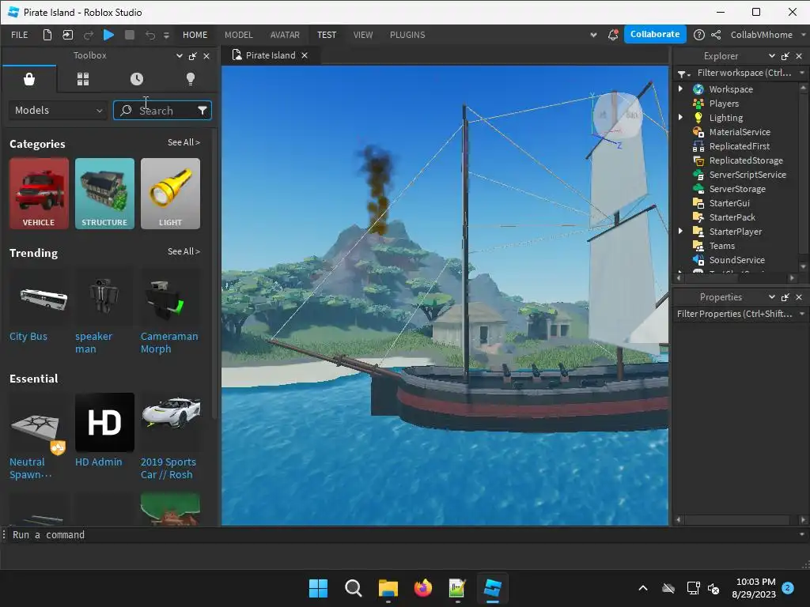
Task: Open the Toolbox search filter funnel
Action: tap(202, 110)
